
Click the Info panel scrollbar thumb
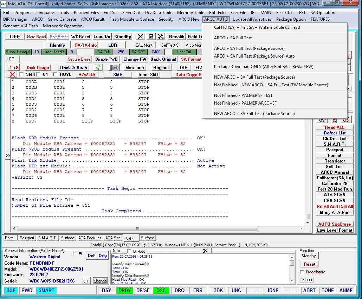pyautogui.click(x=292, y=263)
